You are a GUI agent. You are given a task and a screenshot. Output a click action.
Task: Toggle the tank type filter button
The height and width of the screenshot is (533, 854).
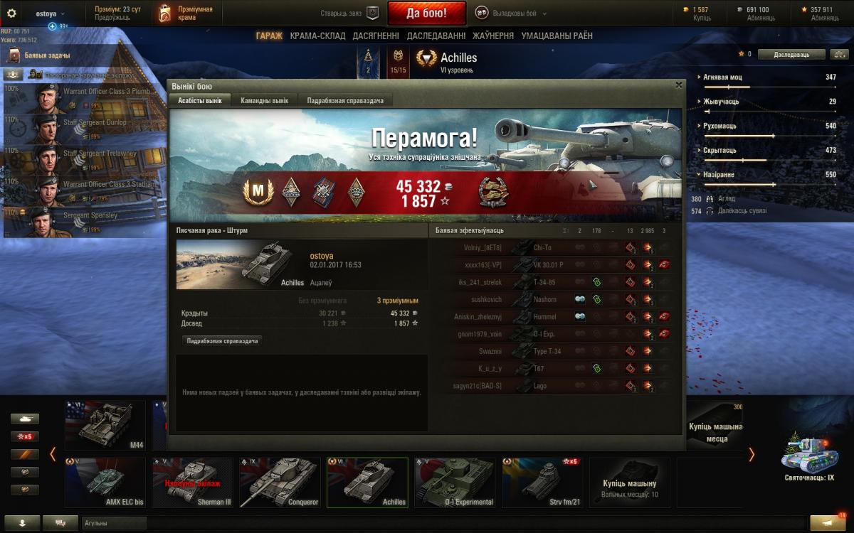click(24, 419)
